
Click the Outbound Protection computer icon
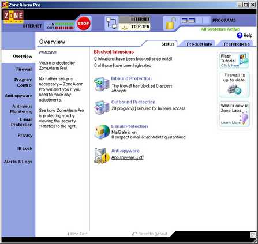point(102,107)
